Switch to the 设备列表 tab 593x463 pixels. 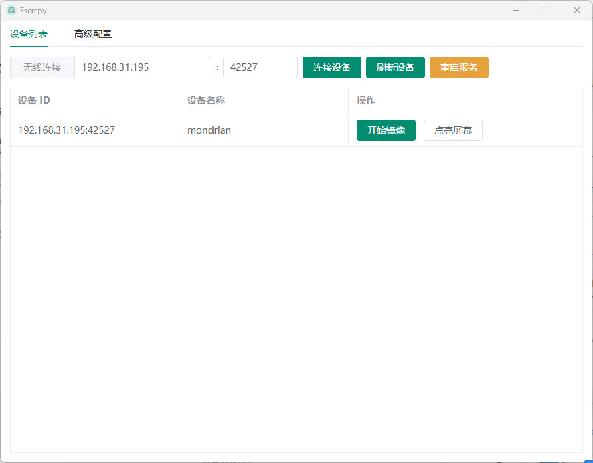coord(29,34)
